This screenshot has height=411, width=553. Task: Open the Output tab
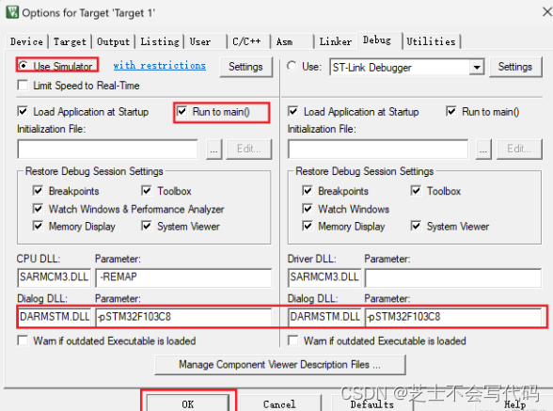coord(113,41)
